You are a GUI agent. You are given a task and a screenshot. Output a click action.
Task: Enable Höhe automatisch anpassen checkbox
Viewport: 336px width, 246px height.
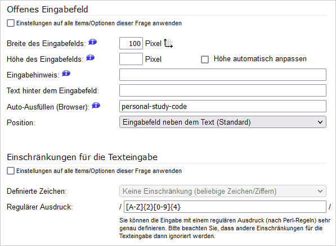point(205,60)
